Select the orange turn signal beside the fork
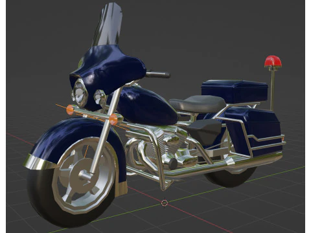 pyautogui.click(x=113, y=120)
